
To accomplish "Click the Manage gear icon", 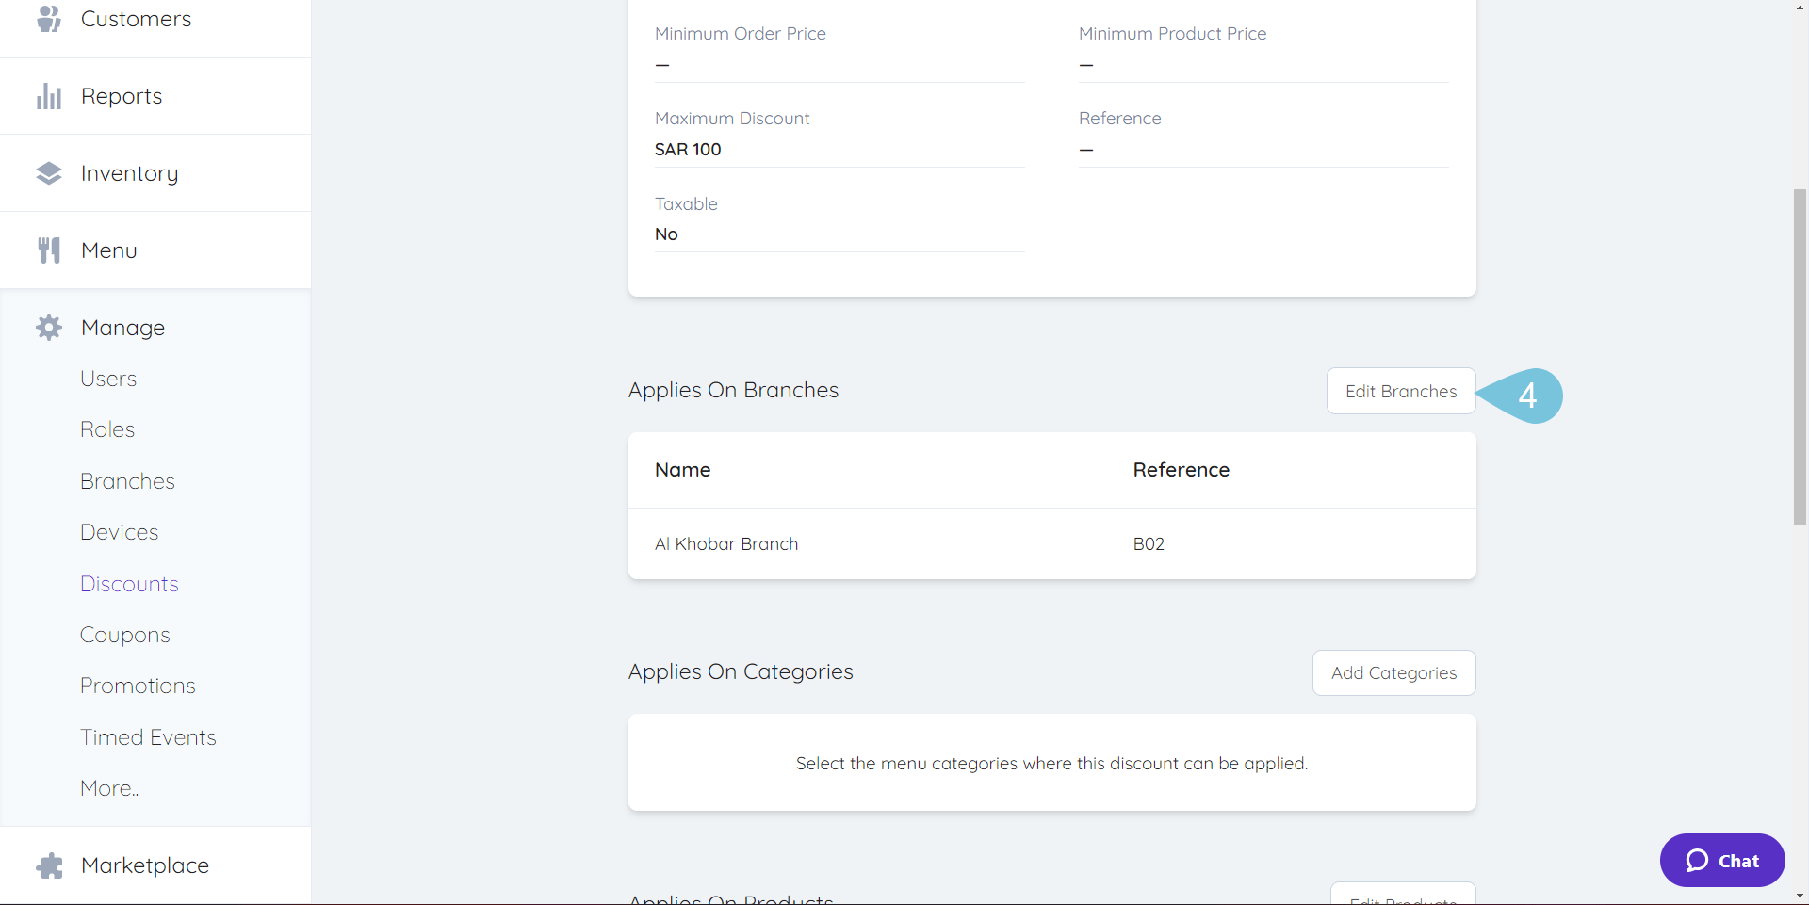I will (x=49, y=328).
